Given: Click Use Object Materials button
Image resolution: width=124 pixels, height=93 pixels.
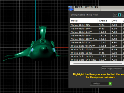Looking at the screenshot, I should pyautogui.click(x=113, y=68).
